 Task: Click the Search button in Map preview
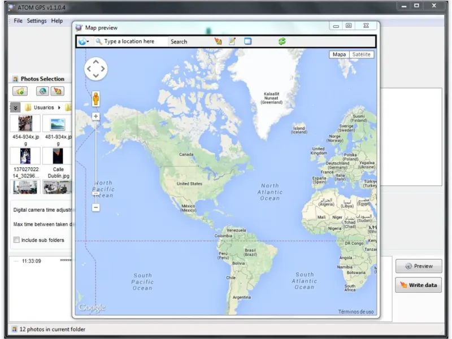tap(179, 41)
